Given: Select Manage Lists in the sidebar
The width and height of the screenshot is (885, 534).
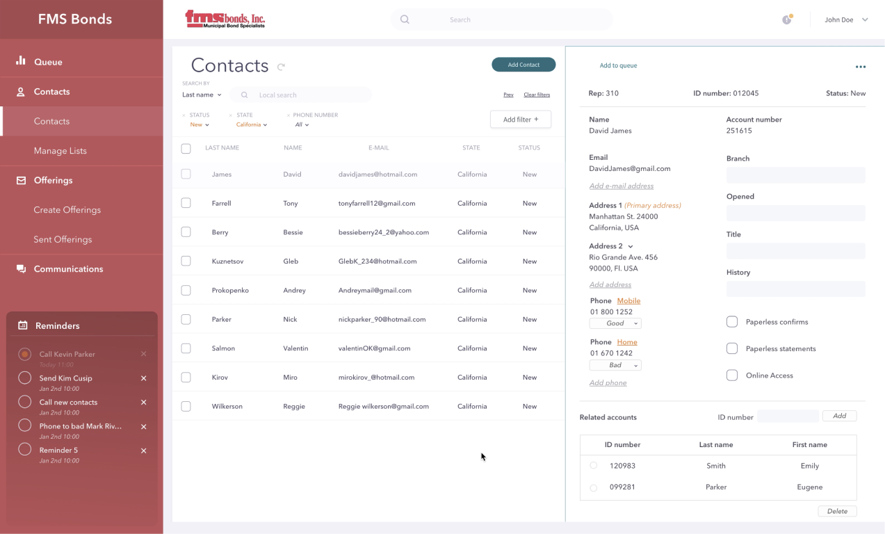Looking at the screenshot, I should coord(61,150).
